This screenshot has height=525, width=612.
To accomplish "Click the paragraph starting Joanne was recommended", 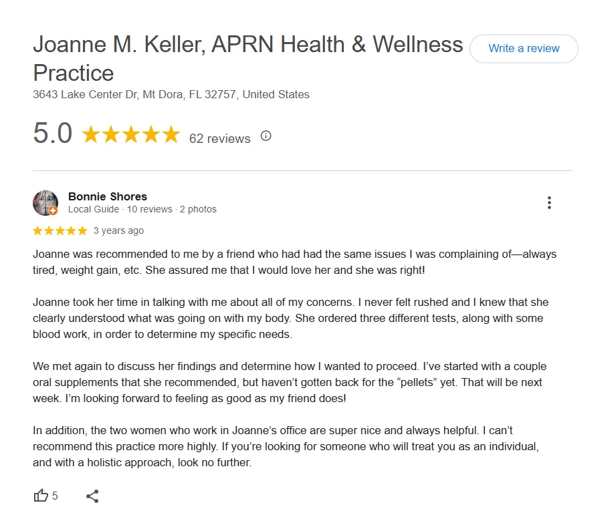I will (295, 262).
